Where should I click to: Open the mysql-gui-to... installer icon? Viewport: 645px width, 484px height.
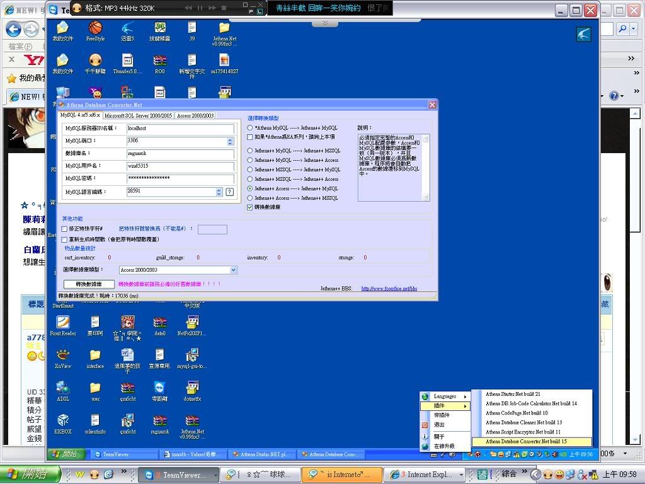pos(192,359)
